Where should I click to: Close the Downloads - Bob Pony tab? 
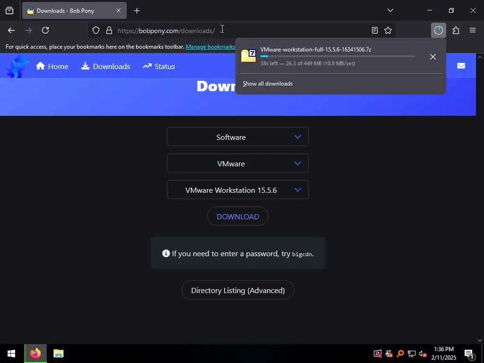click(x=119, y=10)
